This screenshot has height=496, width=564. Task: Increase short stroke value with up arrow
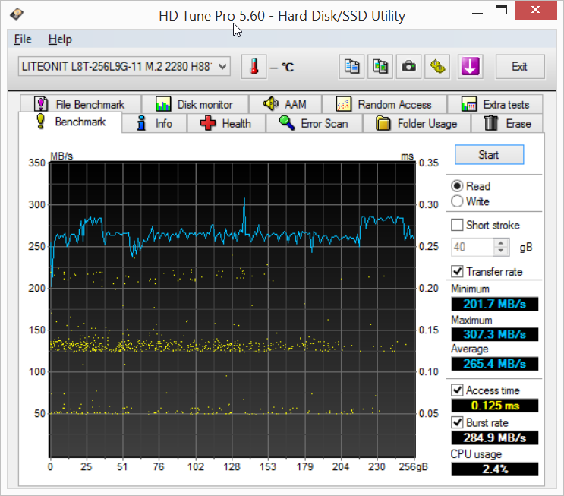tap(501, 243)
